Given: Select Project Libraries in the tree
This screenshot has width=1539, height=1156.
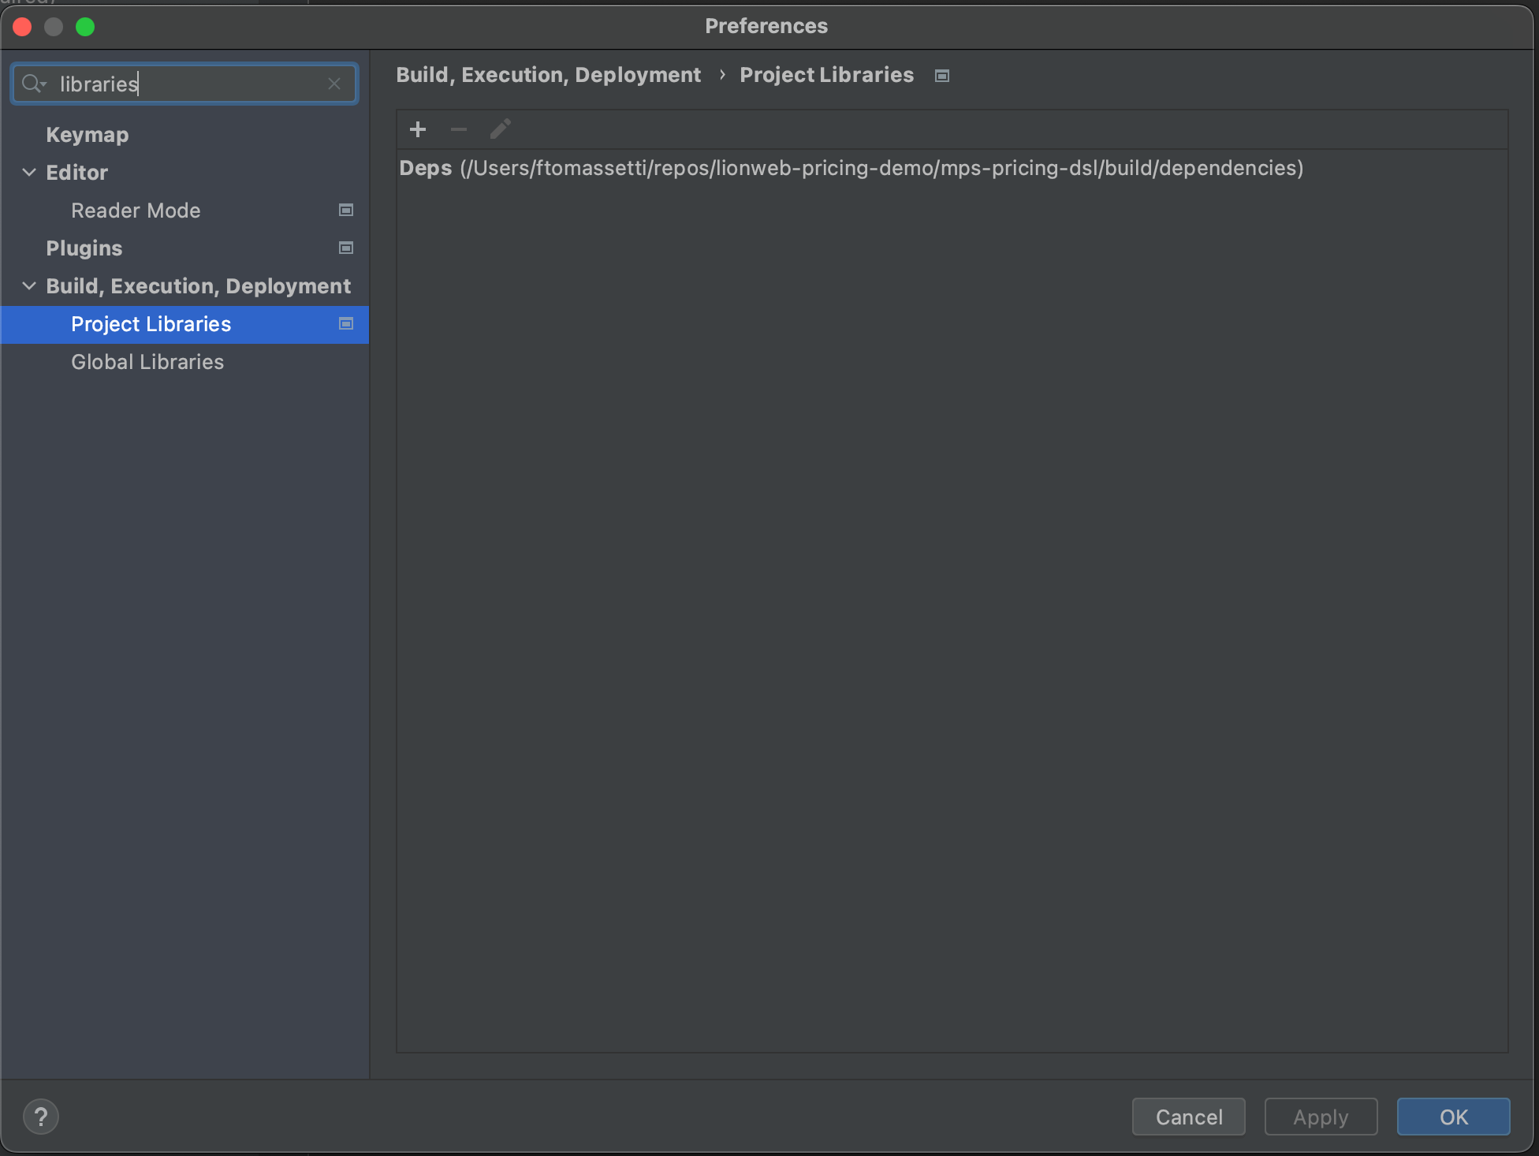Looking at the screenshot, I should (184, 324).
